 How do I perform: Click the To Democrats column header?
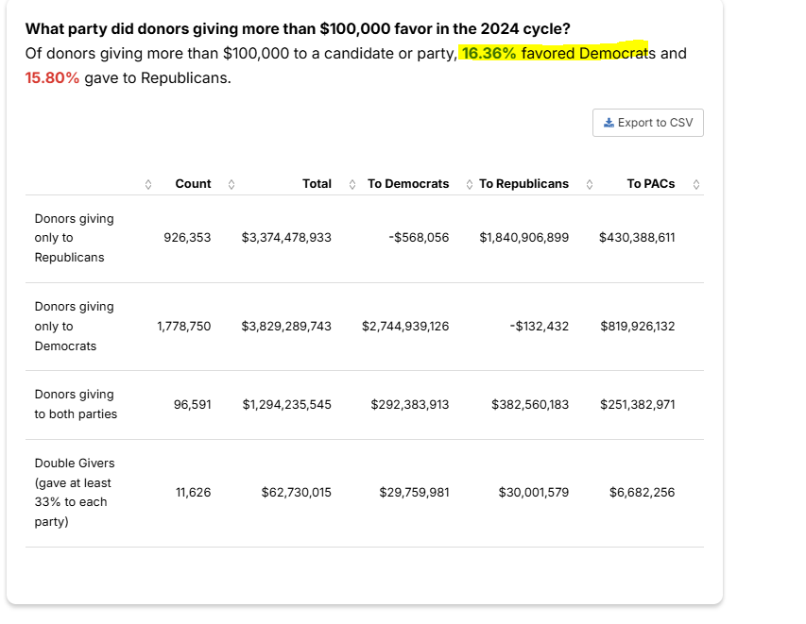[408, 184]
